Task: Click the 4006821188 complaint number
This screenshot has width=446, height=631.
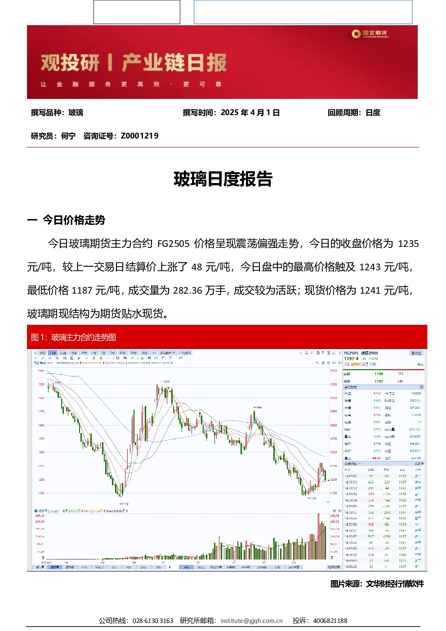Action: pos(330,621)
